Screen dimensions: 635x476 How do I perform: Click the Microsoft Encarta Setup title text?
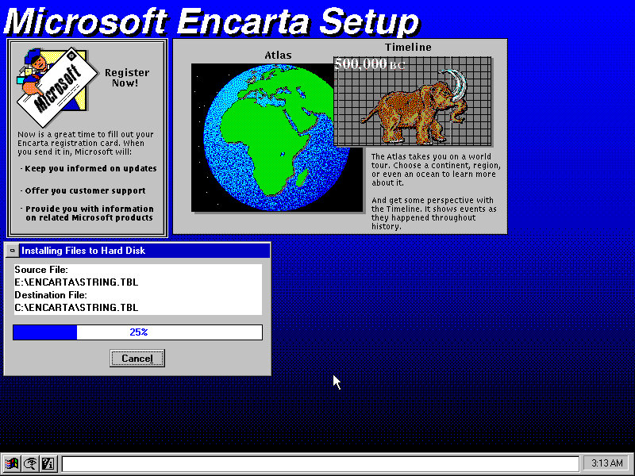pos(210,21)
